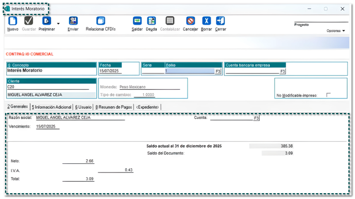Open the Deuda icon

coord(151,21)
